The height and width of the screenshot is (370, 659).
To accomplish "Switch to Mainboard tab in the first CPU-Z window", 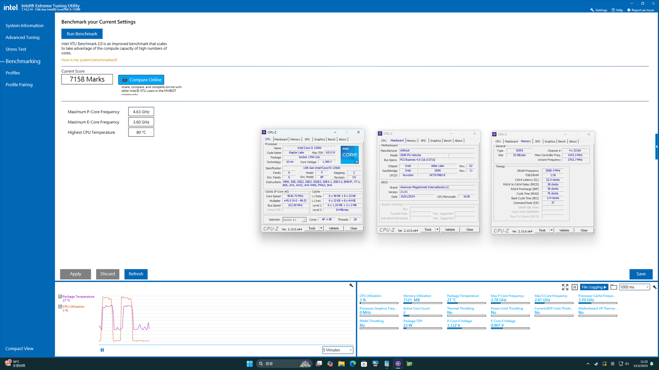I will (x=281, y=139).
